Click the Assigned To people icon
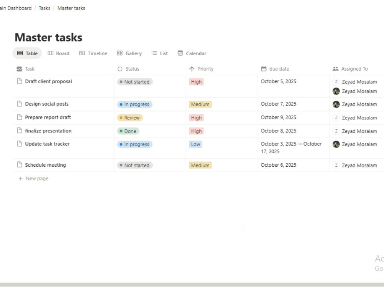 point(335,69)
